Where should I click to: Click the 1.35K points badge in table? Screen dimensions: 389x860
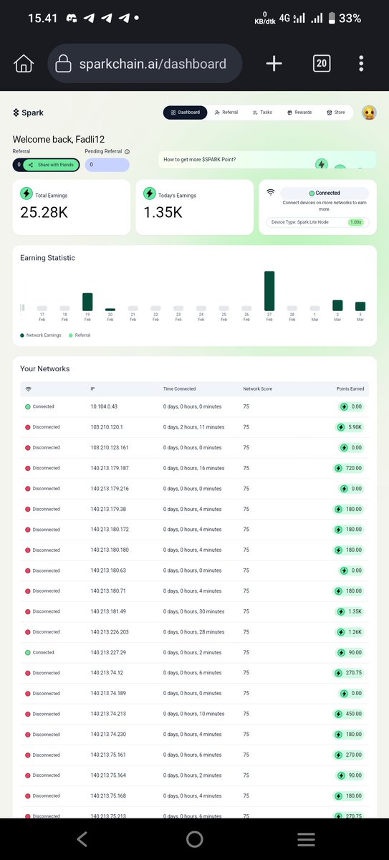351,611
